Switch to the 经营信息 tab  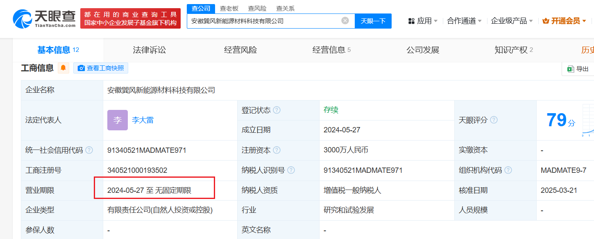click(331, 50)
